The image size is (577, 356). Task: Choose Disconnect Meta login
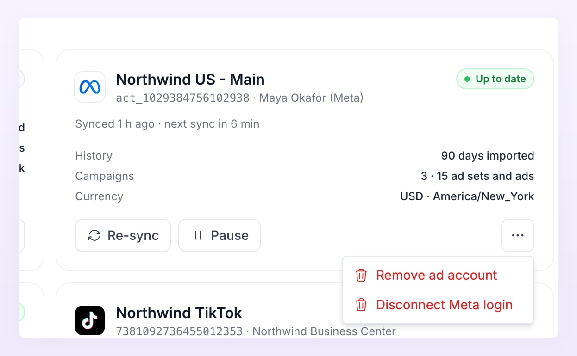coord(438,305)
